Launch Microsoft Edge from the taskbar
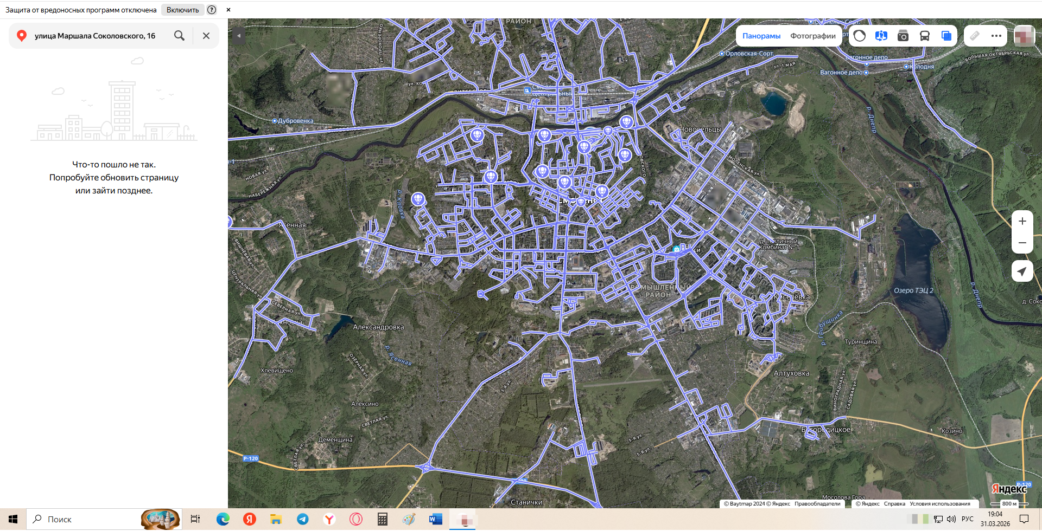The width and height of the screenshot is (1042, 531). click(x=223, y=519)
